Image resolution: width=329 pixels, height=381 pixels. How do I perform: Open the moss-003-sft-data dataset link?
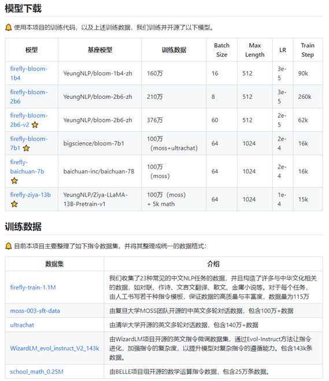(35, 311)
